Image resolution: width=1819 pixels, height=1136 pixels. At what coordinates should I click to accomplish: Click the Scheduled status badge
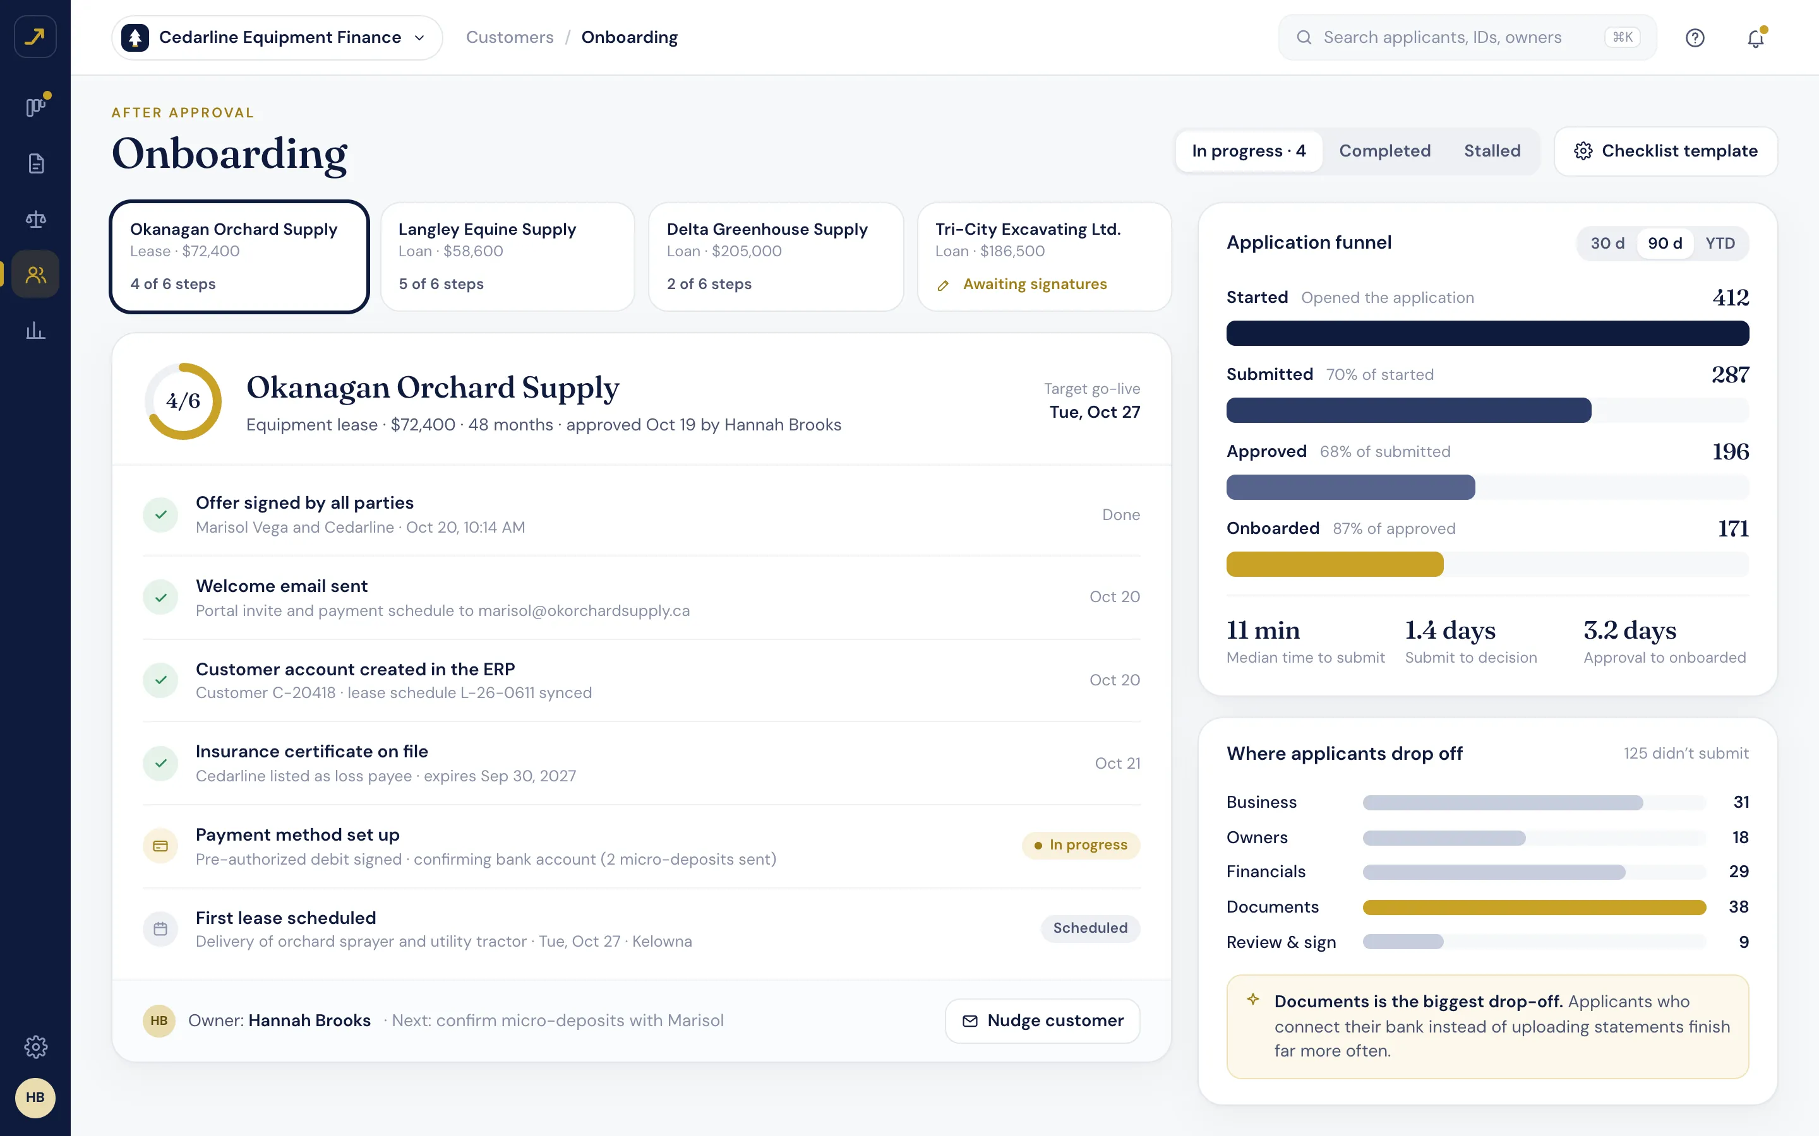[x=1090, y=928]
